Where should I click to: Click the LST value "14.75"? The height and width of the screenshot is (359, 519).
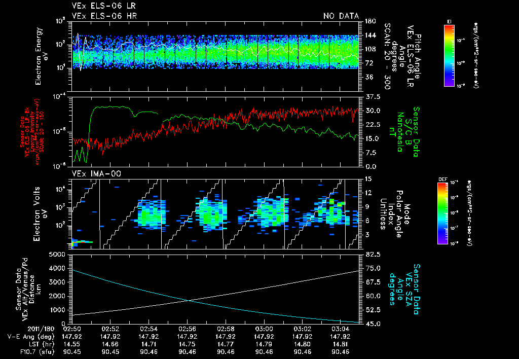coord(188,344)
